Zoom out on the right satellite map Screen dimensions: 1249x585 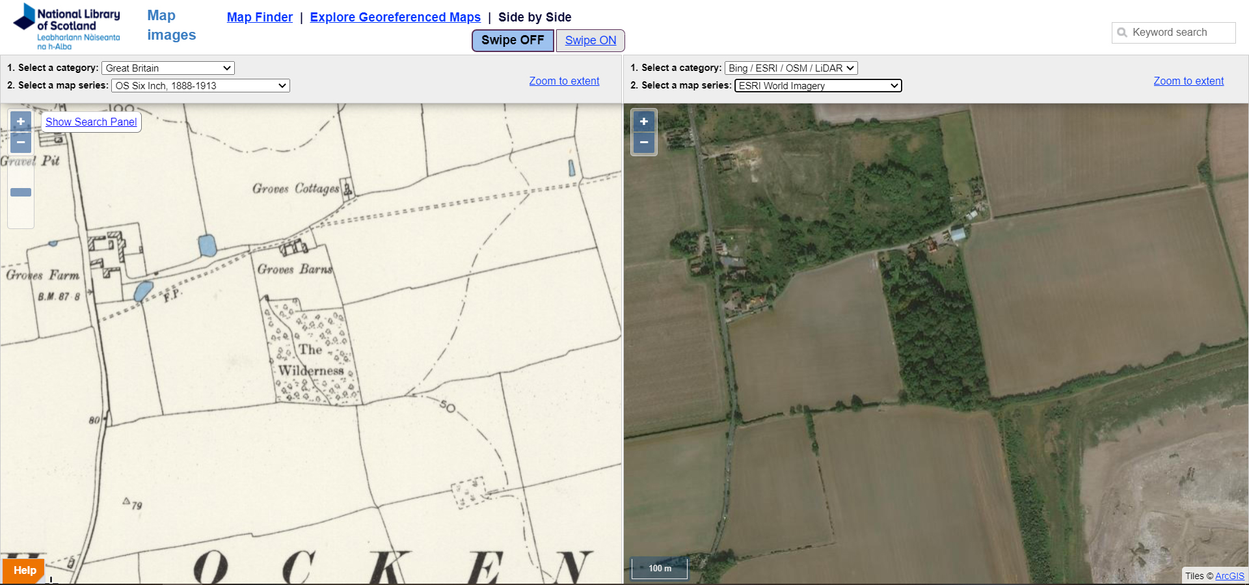coord(644,142)
